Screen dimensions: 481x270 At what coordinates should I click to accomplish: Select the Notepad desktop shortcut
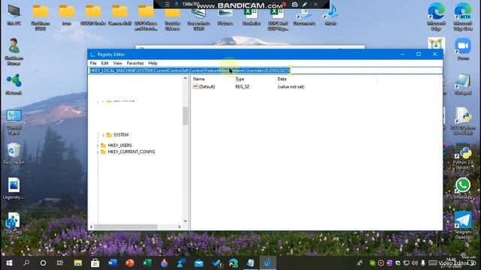pos(463,84)
